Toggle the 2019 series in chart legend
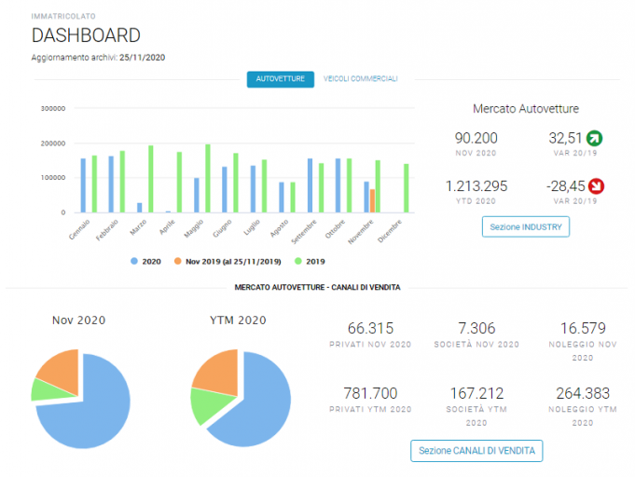This screenshot has width=635, height=477. [x=310, y=262]
